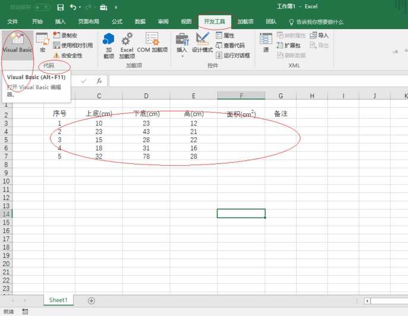The width and height of the screenshot is (408, 316).
Task: Click the formula bar input field
Action: 256,80
